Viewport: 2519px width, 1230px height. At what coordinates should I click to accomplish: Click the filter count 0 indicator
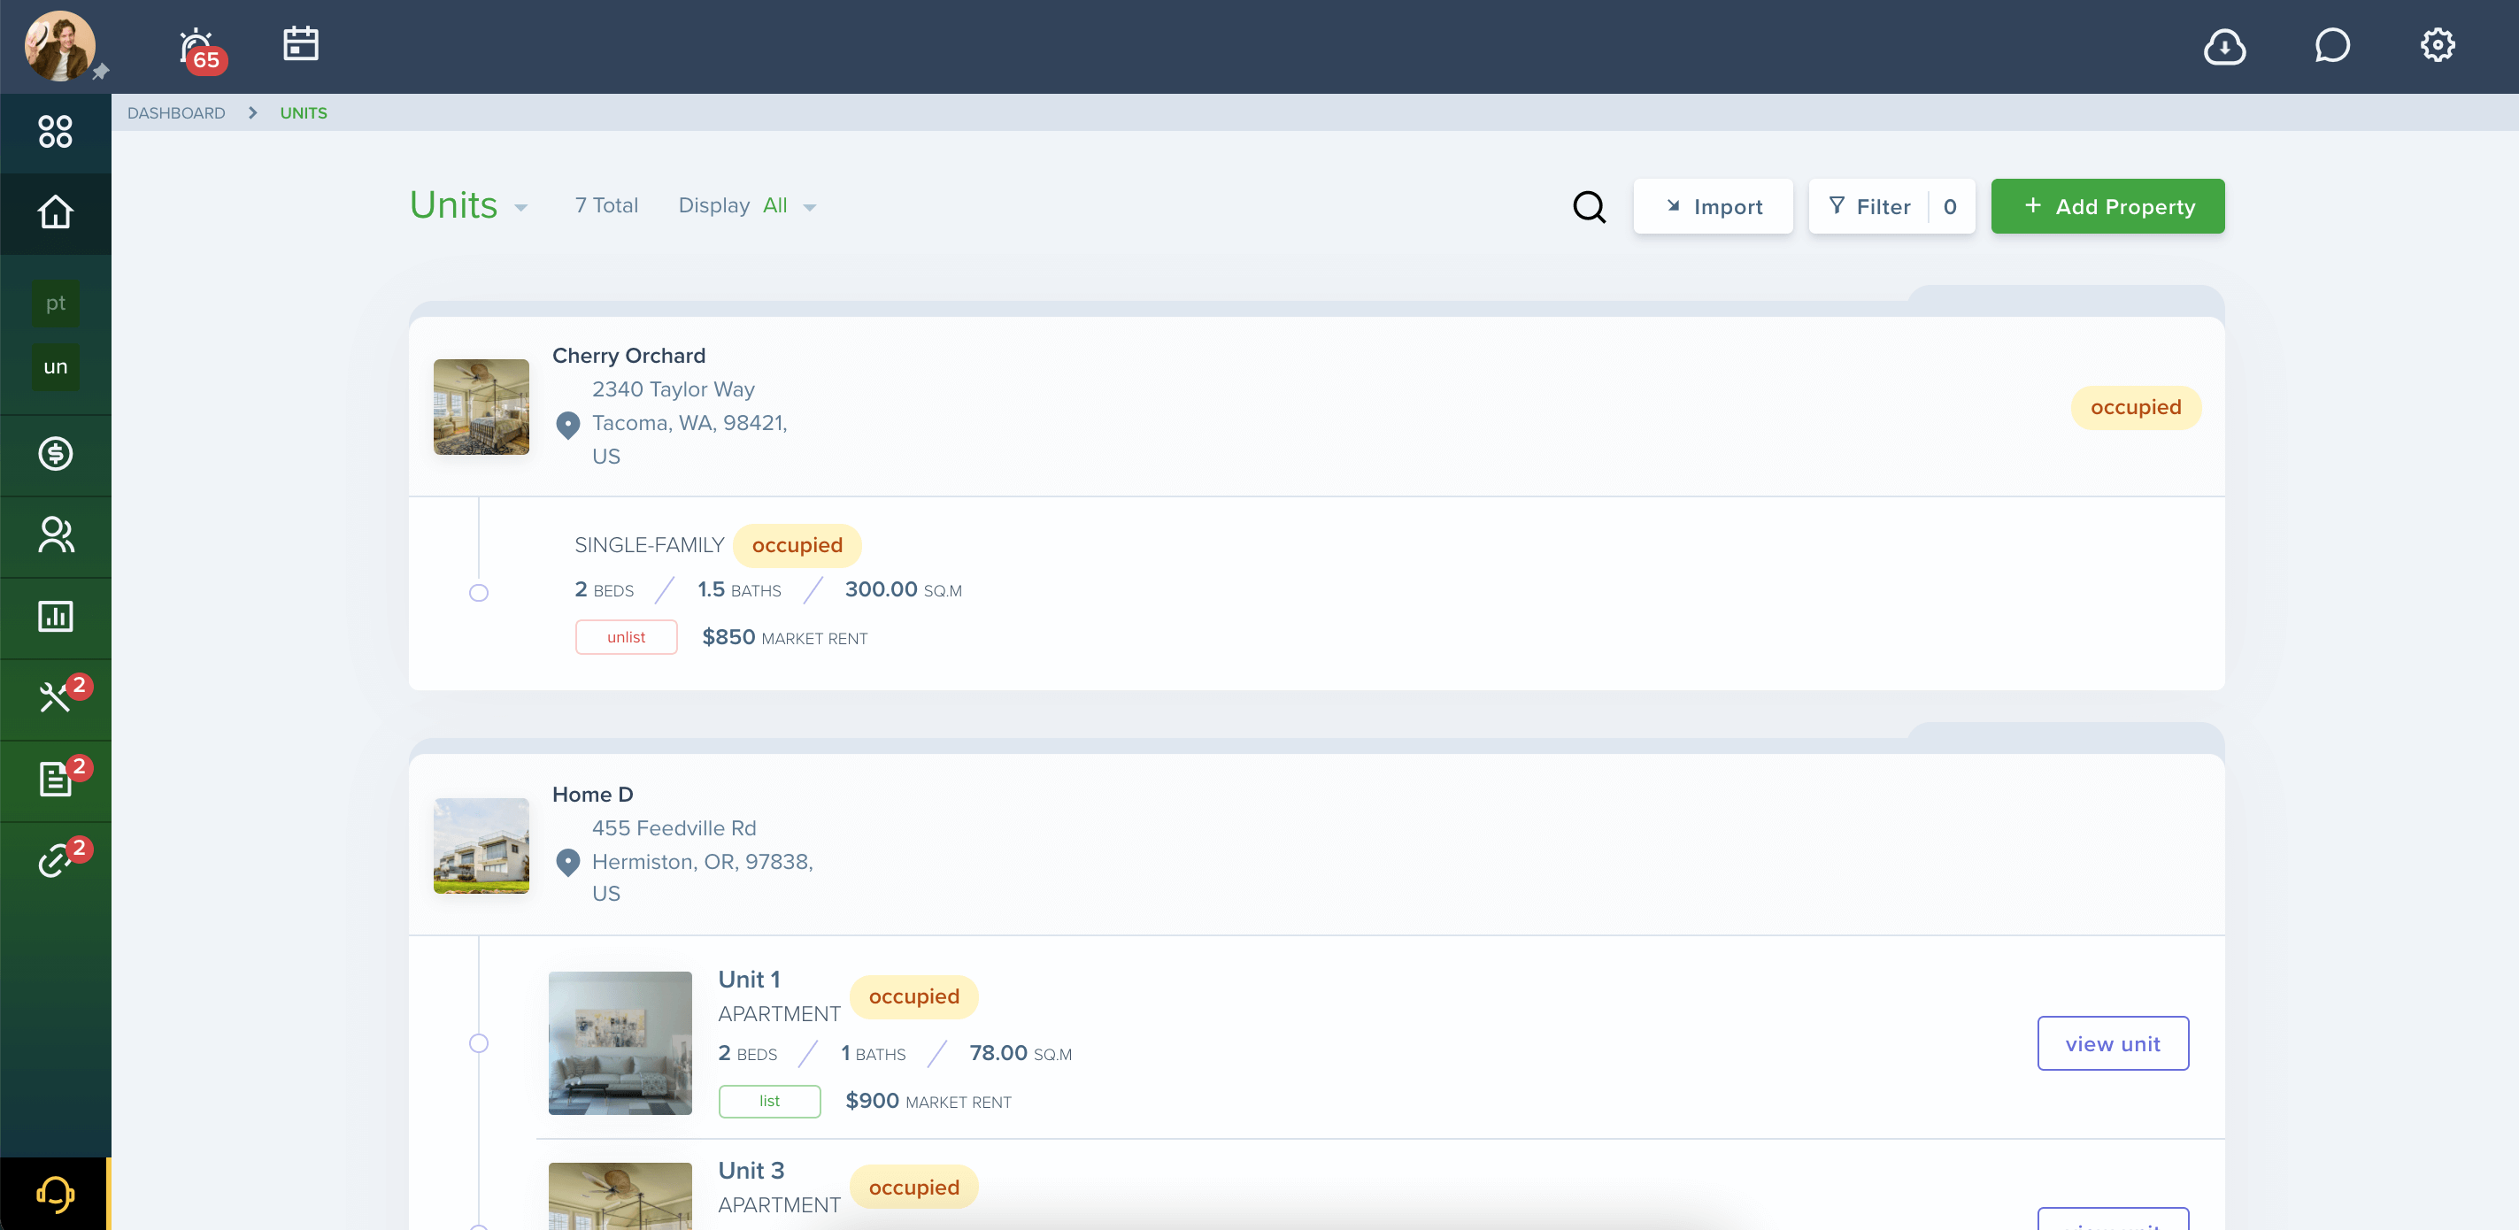(x=1950, y=206)
